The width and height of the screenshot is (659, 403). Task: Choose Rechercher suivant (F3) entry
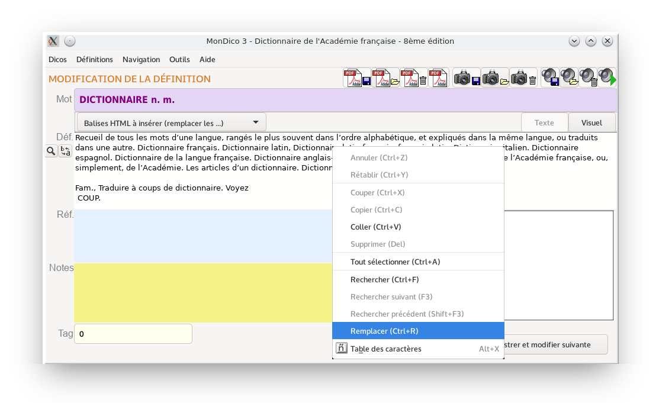(x=418, y=296)
